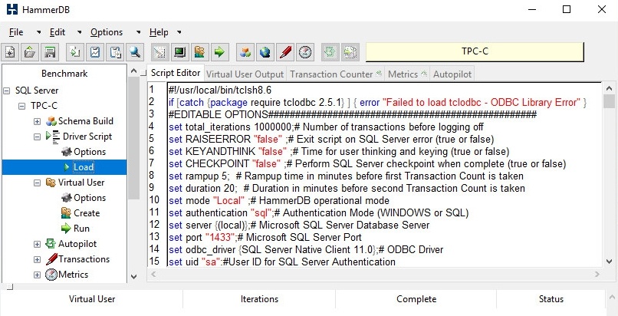The width and height of the screenshot is (618, 316).
Task: Expand the Metrics tree node
Action: 37,275
